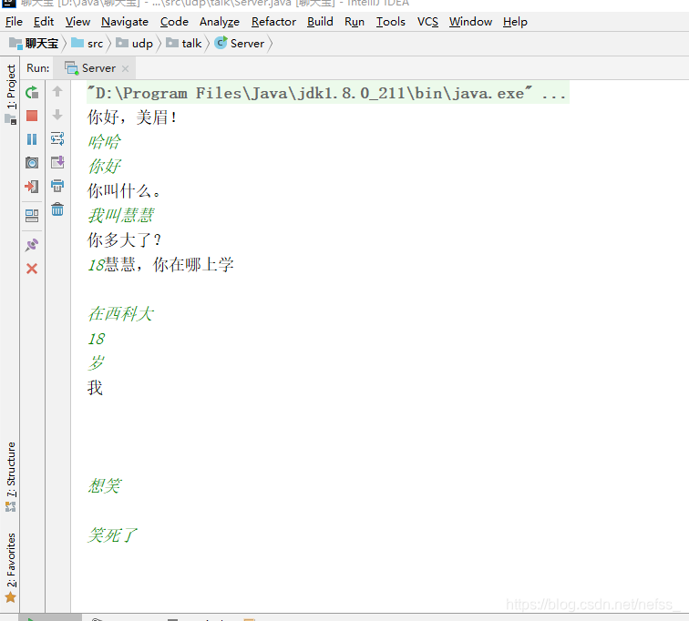Pause the program output
The width and height of the screenshot is (689, 621).
32,139
